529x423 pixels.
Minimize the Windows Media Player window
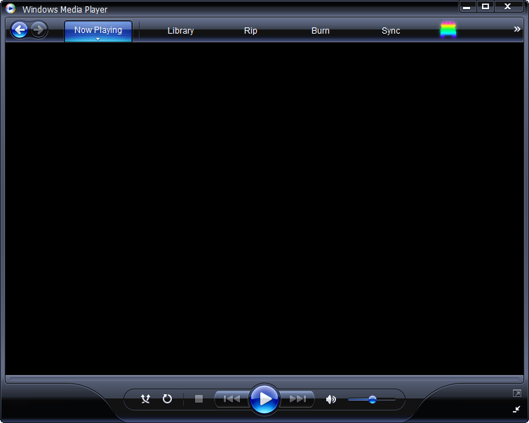click(467, 7)
